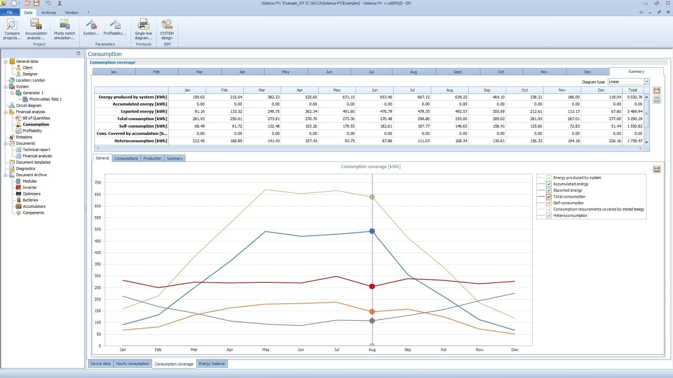Open Window ribbon tab

point(72,13)
